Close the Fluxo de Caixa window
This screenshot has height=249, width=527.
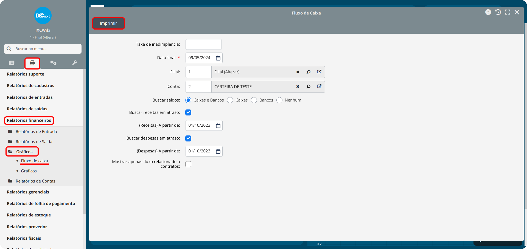coord(517,12)
